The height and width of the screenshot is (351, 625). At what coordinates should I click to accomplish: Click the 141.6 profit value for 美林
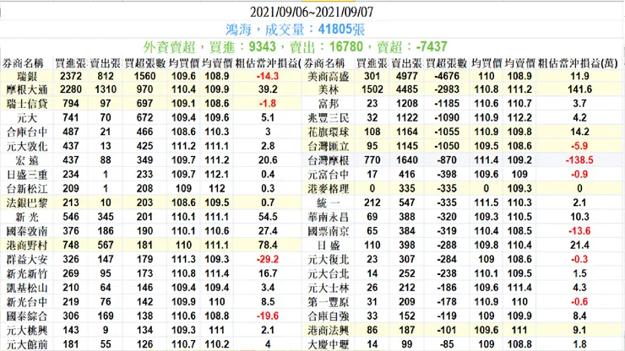pos(579,89)
